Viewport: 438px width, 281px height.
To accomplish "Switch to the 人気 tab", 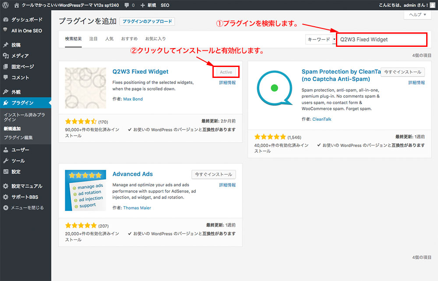I will (109, 39).
